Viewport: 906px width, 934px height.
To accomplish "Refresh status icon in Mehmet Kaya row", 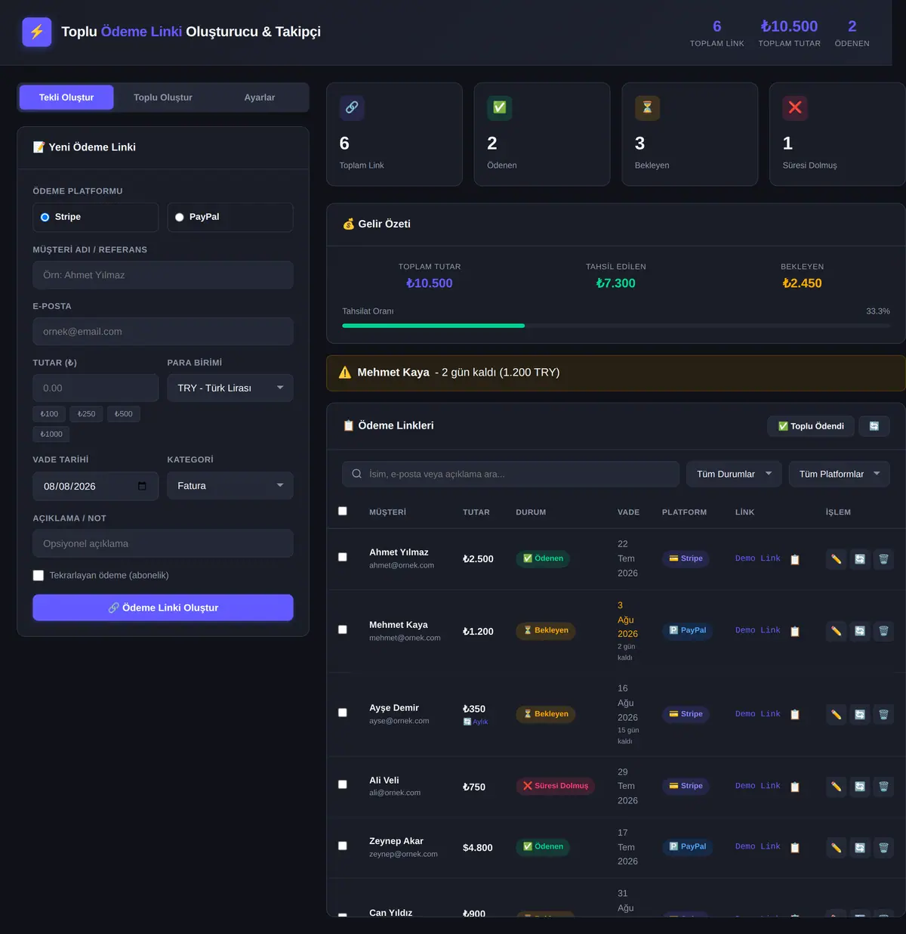I will click(x=860, y=631).
